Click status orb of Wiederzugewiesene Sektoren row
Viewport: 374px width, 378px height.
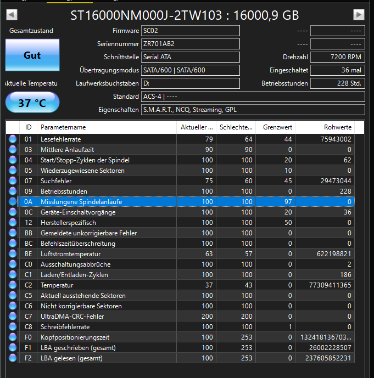tap(13, 171)
